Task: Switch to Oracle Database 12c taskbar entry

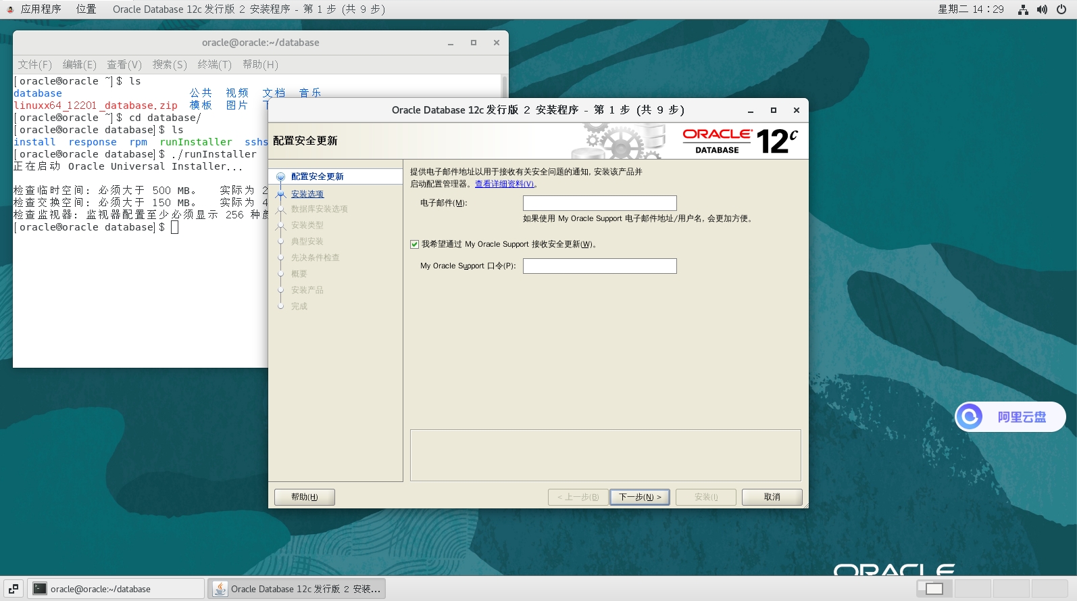Action: pos(297,589)
